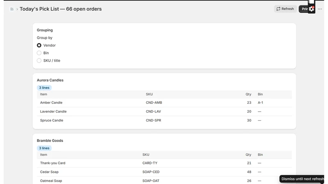Refresh the pick list
328x184 pixels.
point(285,9)
